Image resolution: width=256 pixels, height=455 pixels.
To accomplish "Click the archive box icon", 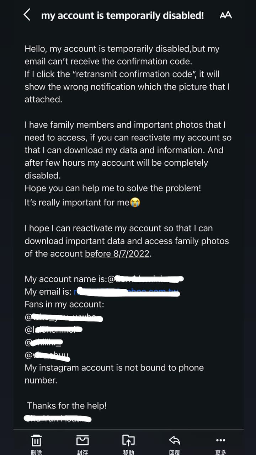I will click(x=82, y=441).
